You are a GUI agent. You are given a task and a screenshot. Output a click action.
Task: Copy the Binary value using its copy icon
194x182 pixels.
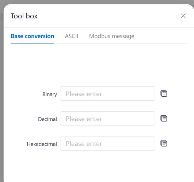click(164, 94)
